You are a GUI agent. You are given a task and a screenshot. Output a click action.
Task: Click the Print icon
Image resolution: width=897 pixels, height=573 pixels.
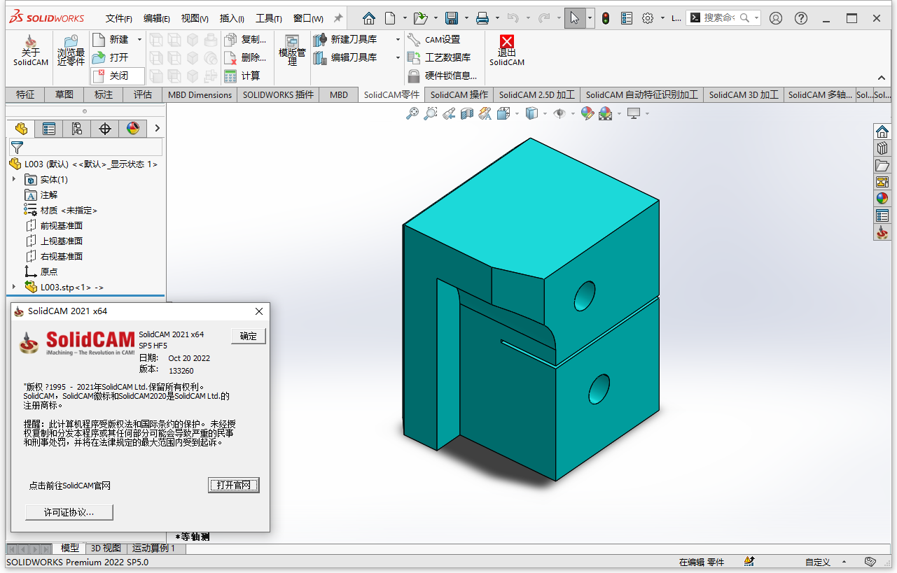pos(482,18)
